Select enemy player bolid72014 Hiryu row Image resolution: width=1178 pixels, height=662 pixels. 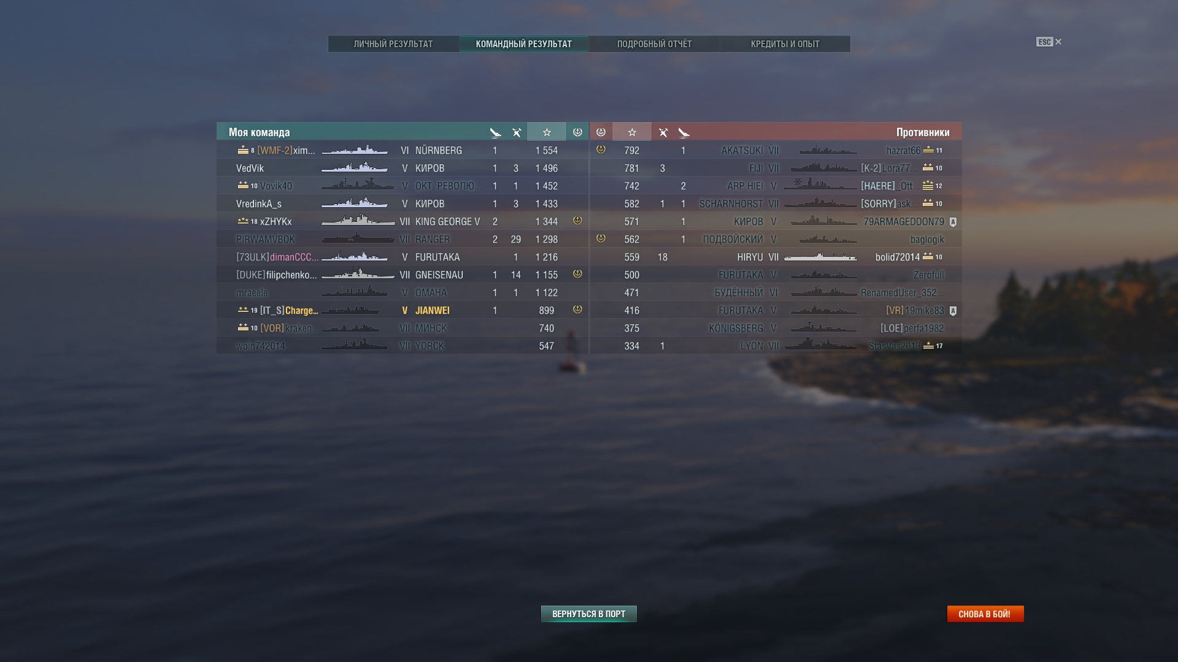point(776,257)
